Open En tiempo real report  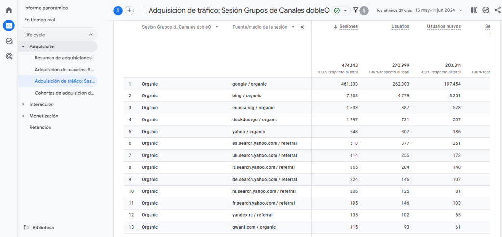tap(40, 19)
